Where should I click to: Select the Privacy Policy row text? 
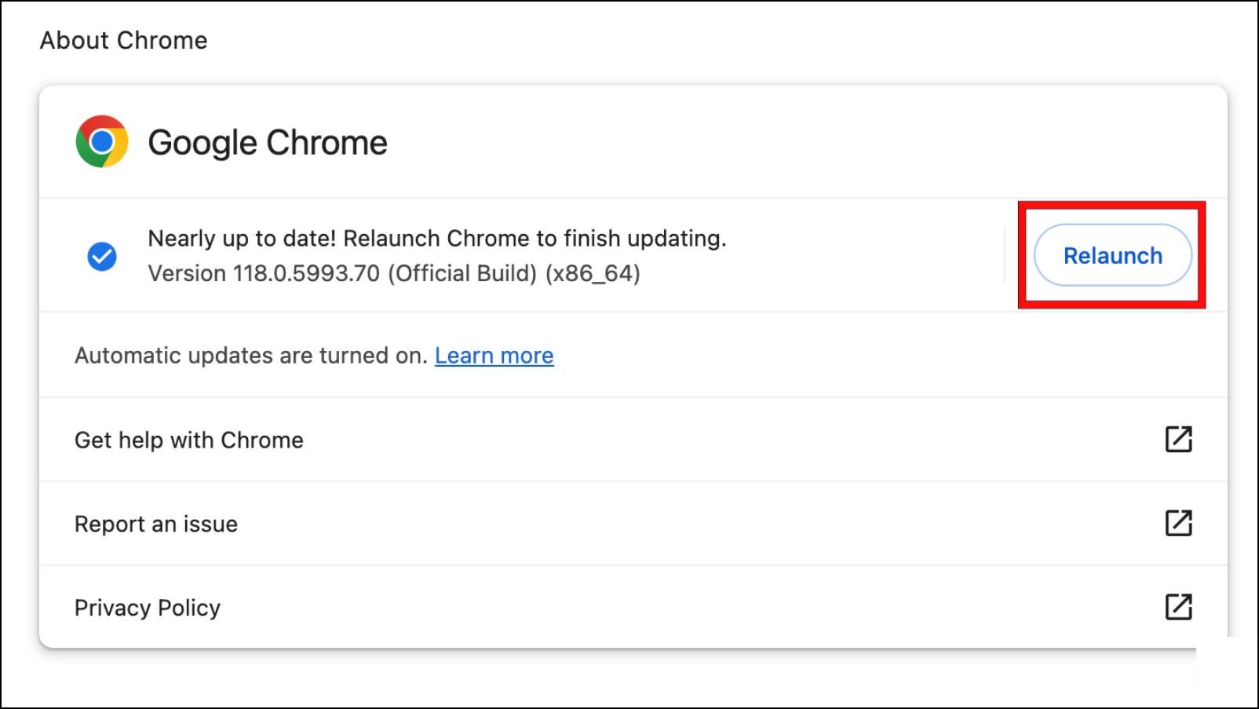coord(148,608)
